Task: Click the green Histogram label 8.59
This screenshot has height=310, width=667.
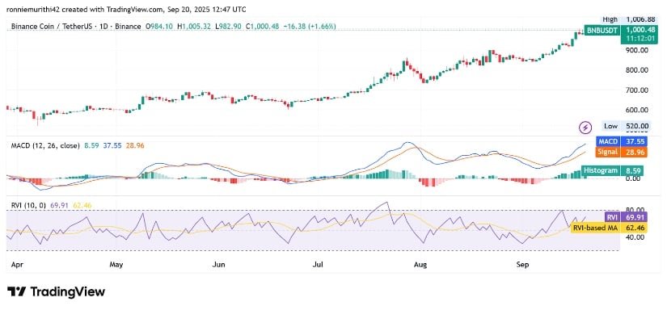Action: 612,170
